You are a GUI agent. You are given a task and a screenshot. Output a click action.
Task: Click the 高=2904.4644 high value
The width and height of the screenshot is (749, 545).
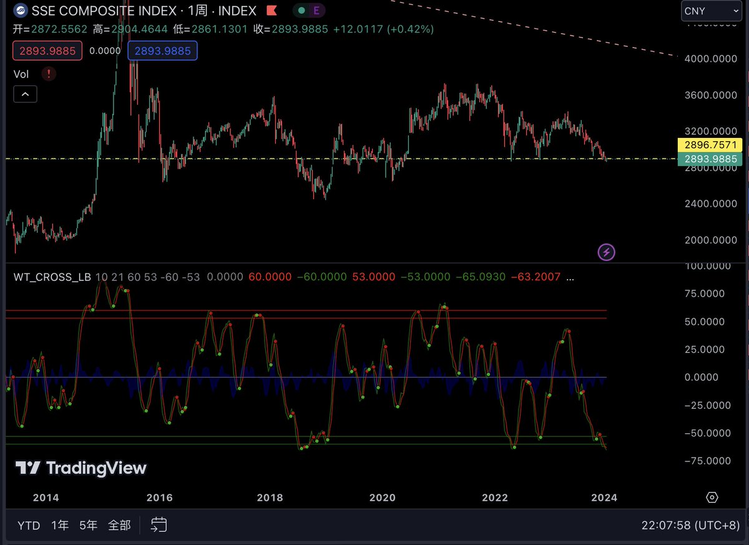pyautogui.click(x=131, y=29)
